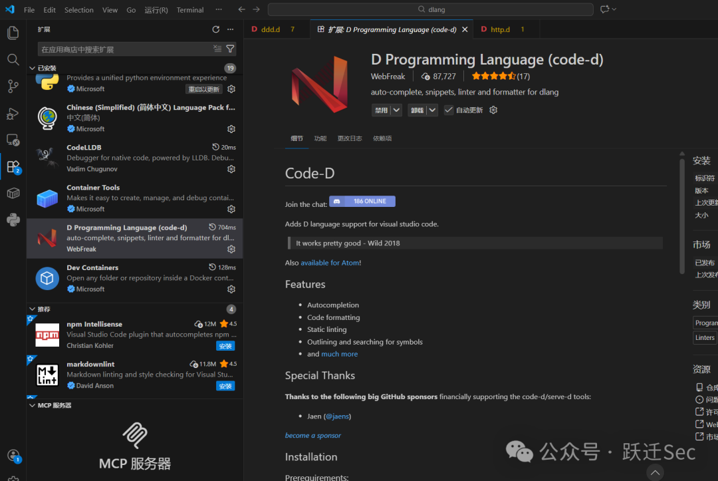Screen dimensions: 718x481
Task: Collapse the Installed extensions section
Action: click(x=32, y=68)
